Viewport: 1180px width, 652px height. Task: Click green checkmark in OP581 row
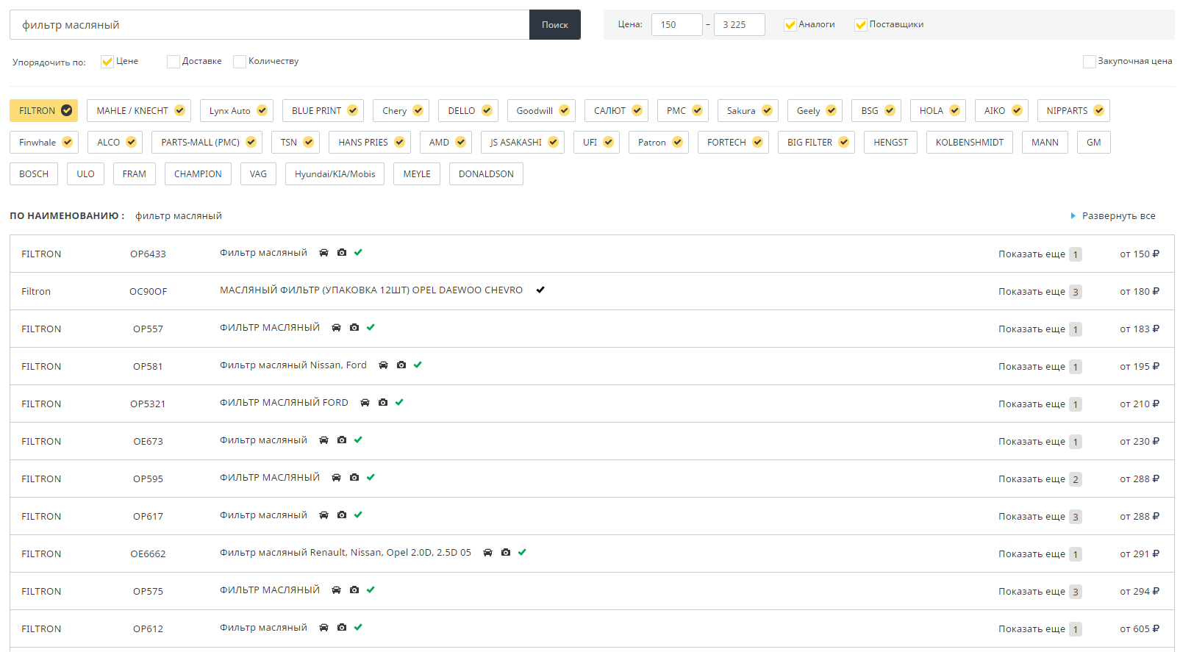click(x=418, y=365)
